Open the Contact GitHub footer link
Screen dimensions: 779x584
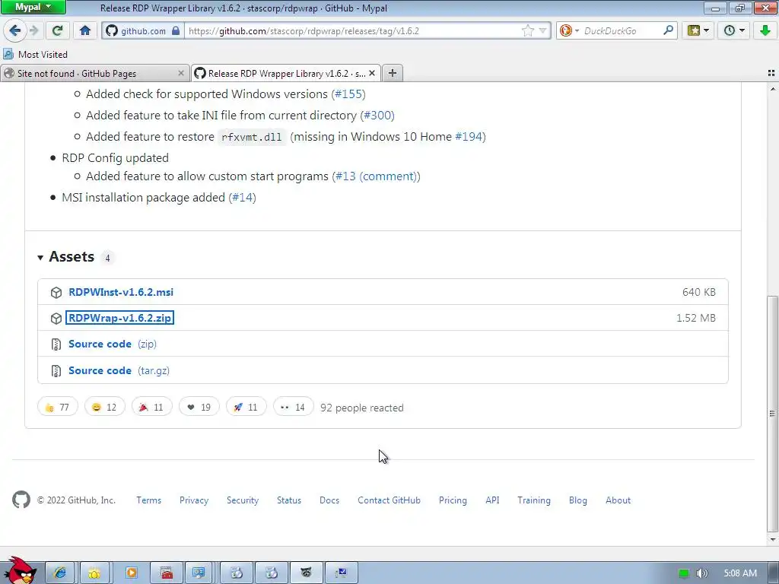click(389, 500)
